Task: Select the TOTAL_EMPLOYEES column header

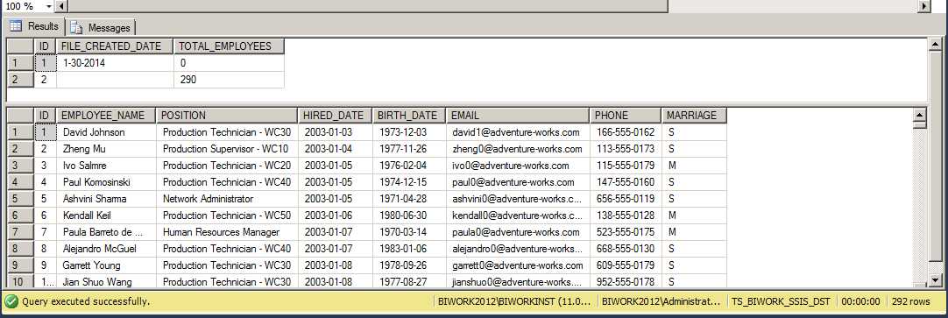Action: [x=230, y=46]
